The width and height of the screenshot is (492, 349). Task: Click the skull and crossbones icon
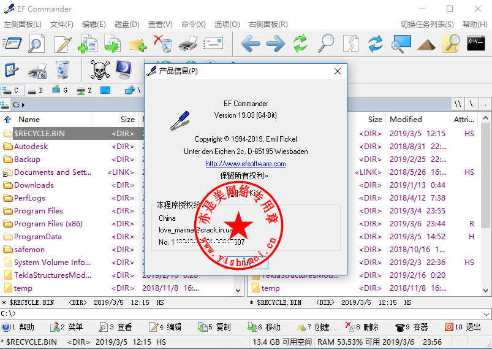(100, 70)
